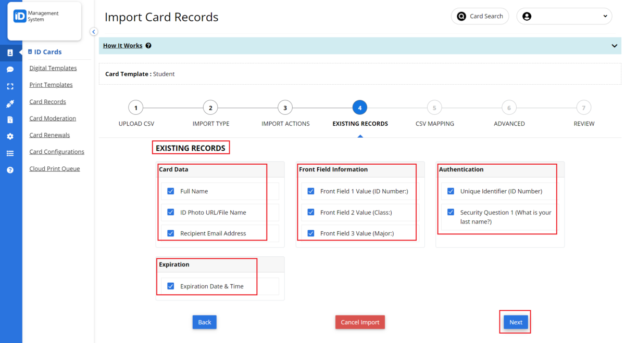Open the chat messages sidebar icon
Screen dimensions: 625x343
coord(11,69)
